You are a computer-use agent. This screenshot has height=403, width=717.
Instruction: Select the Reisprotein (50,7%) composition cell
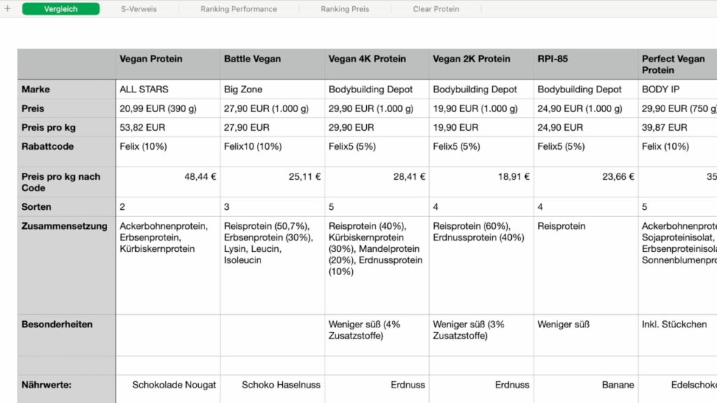tap(272, 265)
